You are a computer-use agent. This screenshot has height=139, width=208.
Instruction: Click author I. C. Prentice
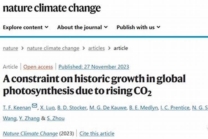coord(175,108)
